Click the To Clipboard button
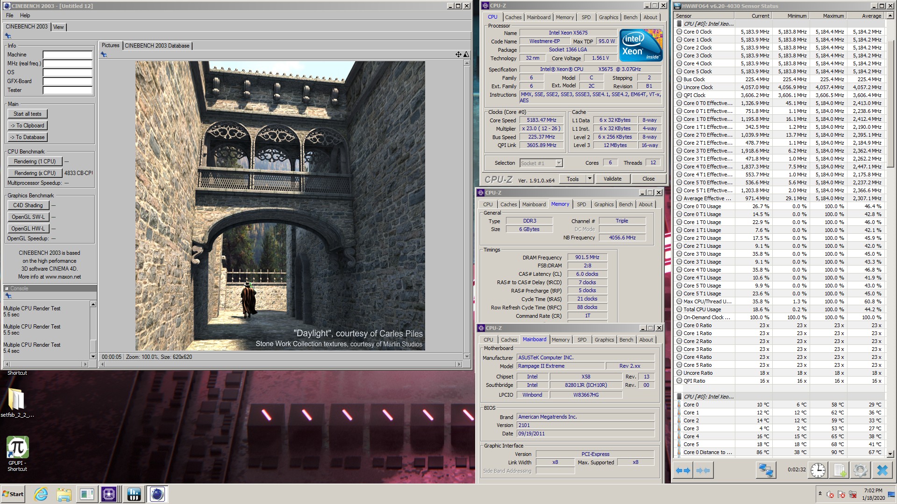 point(27,126)
